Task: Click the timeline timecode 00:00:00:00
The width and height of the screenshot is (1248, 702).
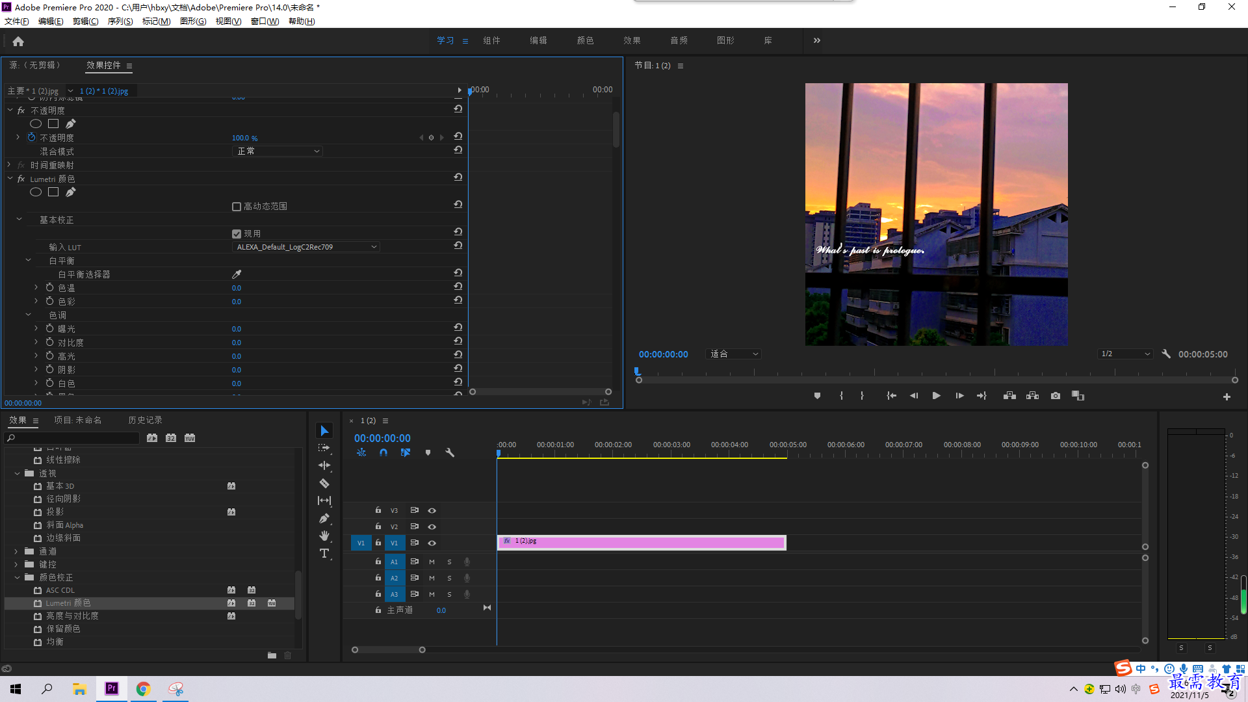Action: [x=382, y=439]
